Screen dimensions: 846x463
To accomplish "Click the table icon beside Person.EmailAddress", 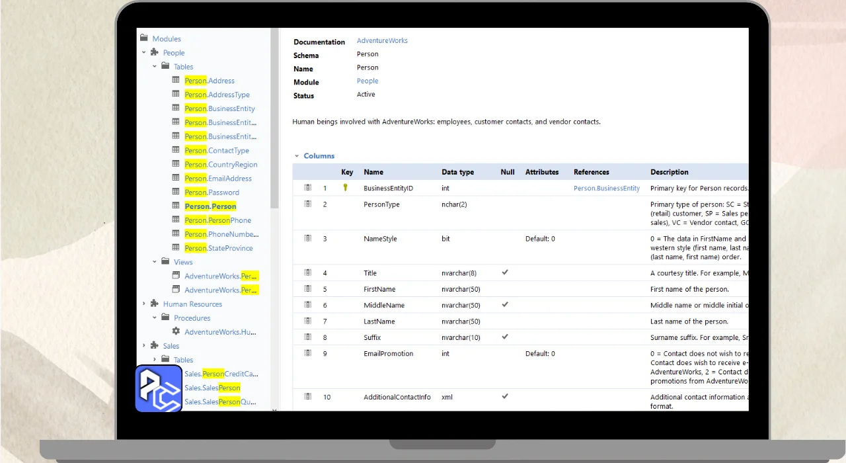I will [176, 178].
